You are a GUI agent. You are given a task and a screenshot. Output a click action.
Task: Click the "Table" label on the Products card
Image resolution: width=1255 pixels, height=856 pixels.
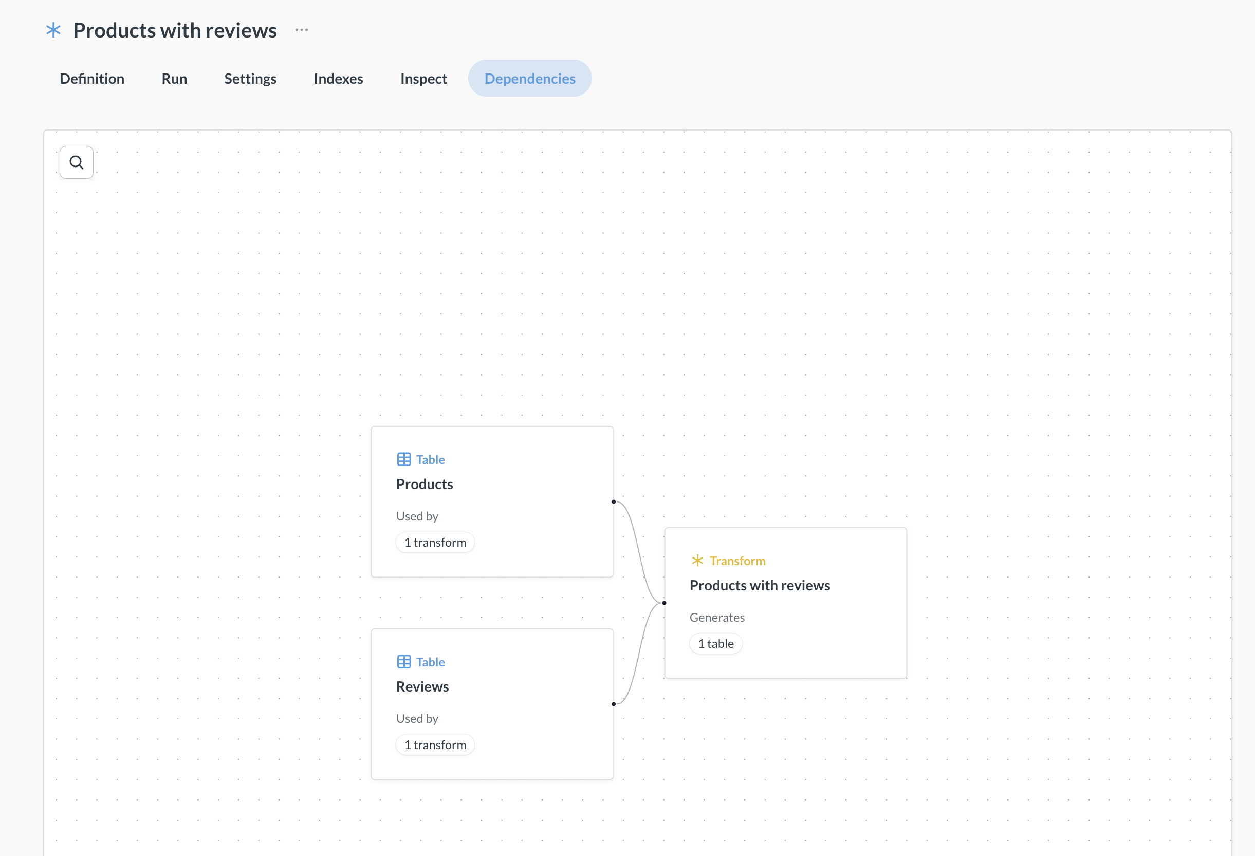(x=430, y=459)
